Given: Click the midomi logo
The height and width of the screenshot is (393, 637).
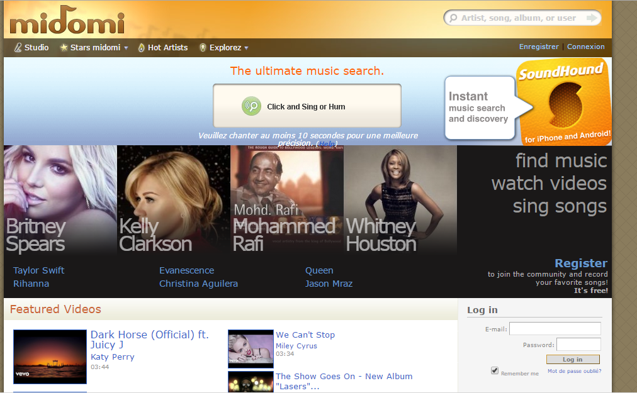Looking at the screenshot, I should pyautogui.click(x=67, y=20).
